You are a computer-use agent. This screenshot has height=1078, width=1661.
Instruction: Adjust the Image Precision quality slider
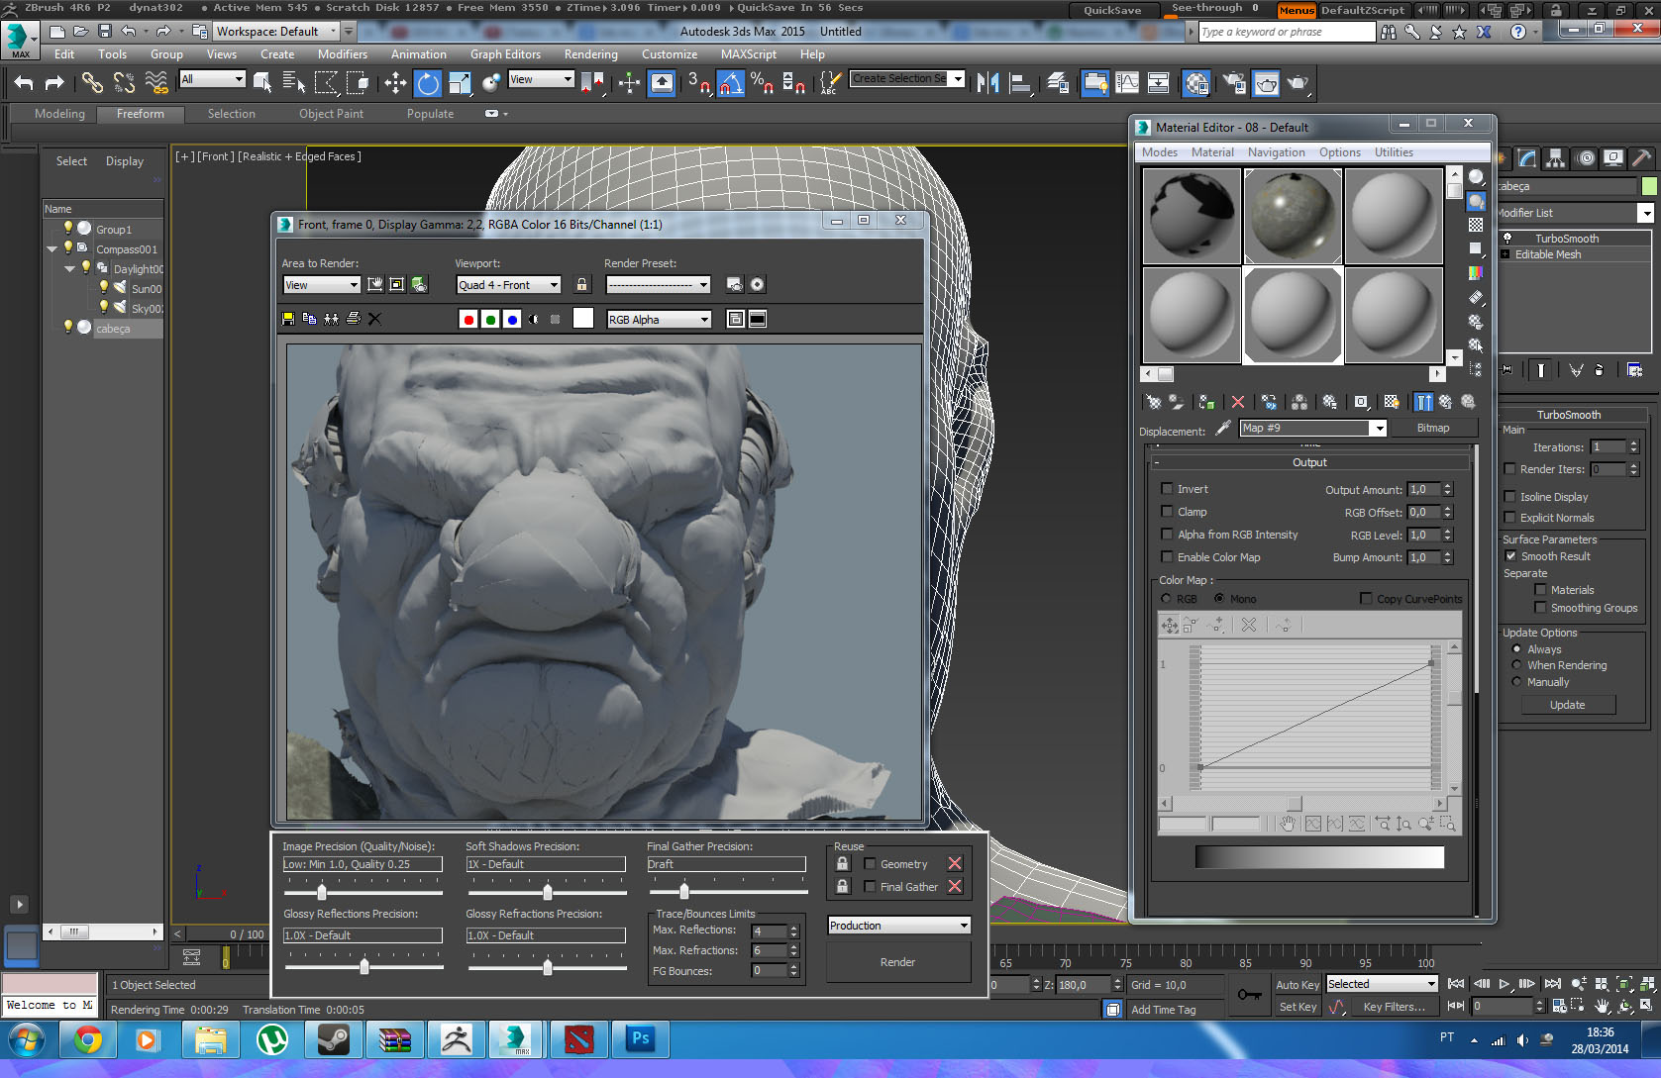tap(322, 892)
